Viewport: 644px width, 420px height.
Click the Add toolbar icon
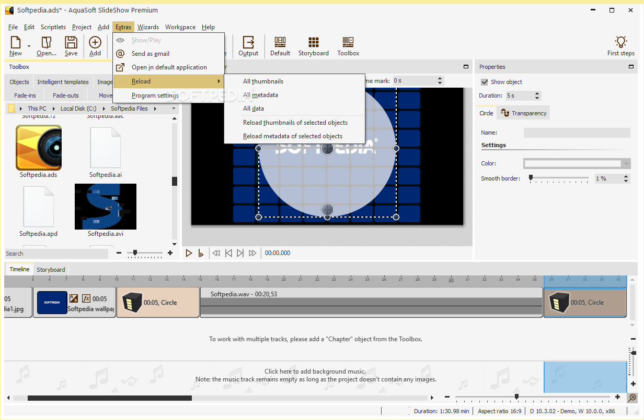click(95, 46)
